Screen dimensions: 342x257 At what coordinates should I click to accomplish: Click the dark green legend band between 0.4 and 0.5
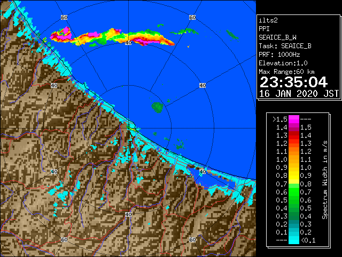coord(294,208)
